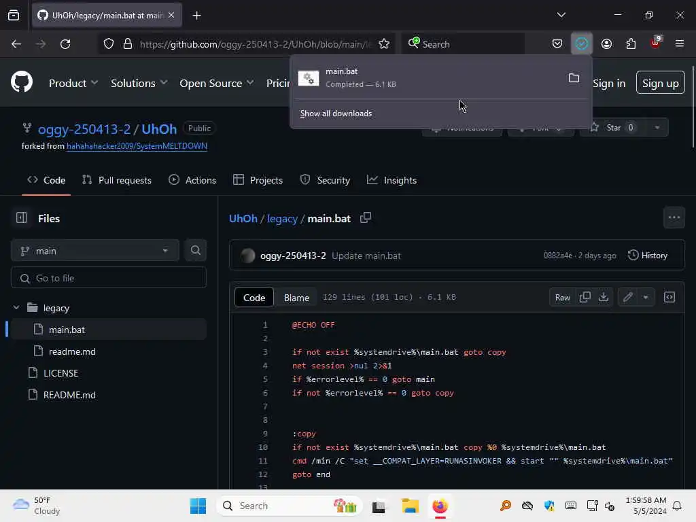Open the Firefox hamburger menu
696x522 pixels.
point(679,44)
